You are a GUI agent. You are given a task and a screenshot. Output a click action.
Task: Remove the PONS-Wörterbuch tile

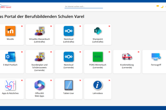[x=109, y=52]
